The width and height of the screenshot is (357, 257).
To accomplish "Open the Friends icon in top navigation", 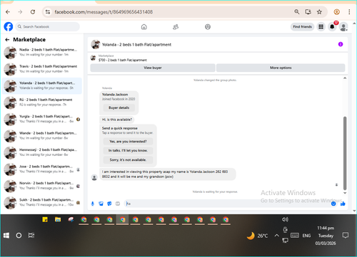I will coord(176,27).
